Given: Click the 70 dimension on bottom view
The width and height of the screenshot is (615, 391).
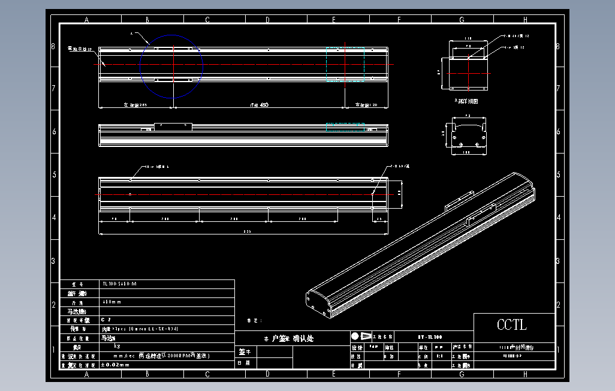Looking at the screenshot, I should pyautogui.click(x=114, y=219).
